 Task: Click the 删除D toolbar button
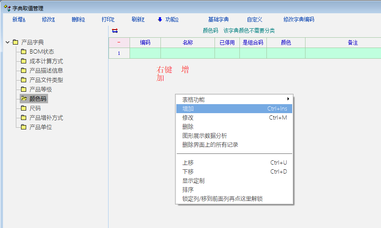tap(78, 19)
